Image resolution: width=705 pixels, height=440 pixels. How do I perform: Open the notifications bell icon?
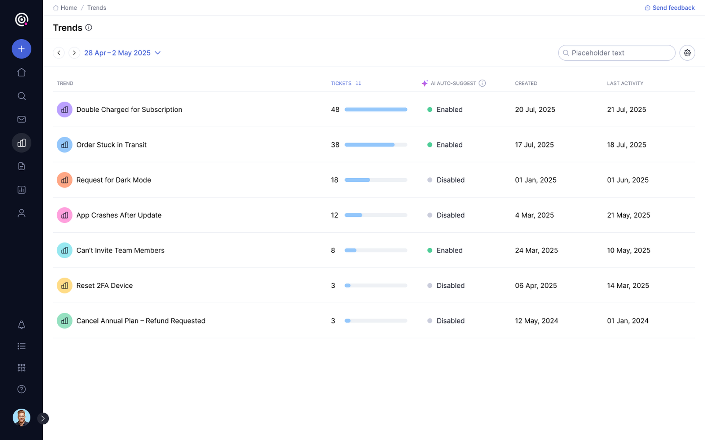tap(21, 325)
